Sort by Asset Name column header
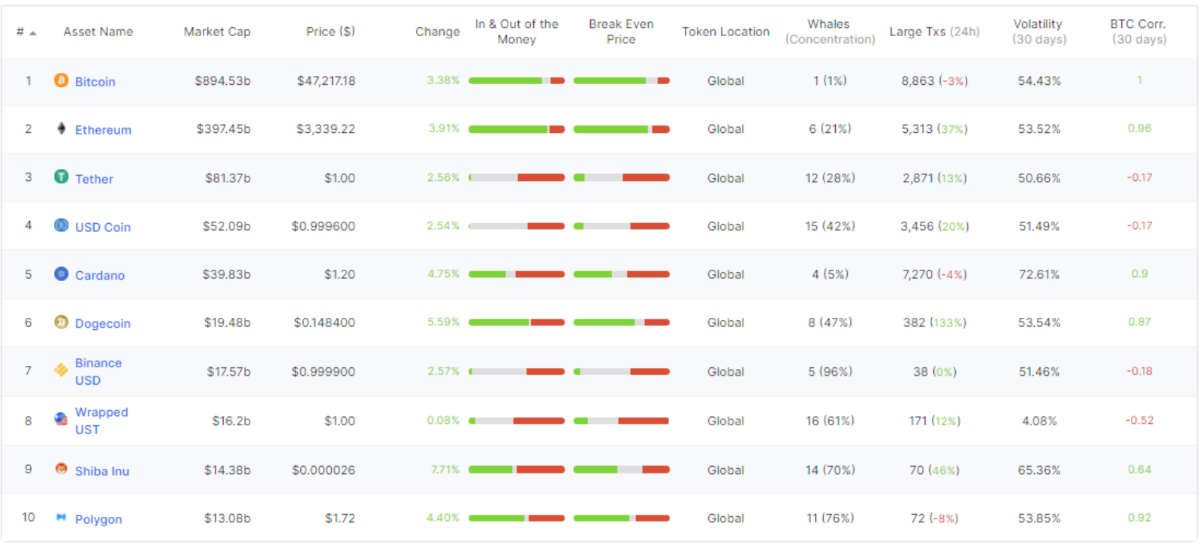1203x550 pixels. (x=98, y=32)
